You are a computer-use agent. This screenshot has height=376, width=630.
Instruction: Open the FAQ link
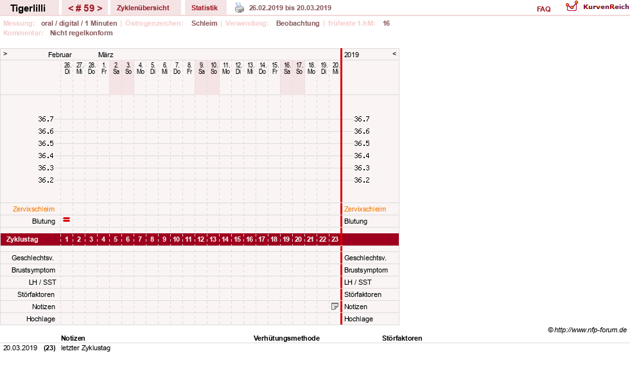click(x=543, y=9)
